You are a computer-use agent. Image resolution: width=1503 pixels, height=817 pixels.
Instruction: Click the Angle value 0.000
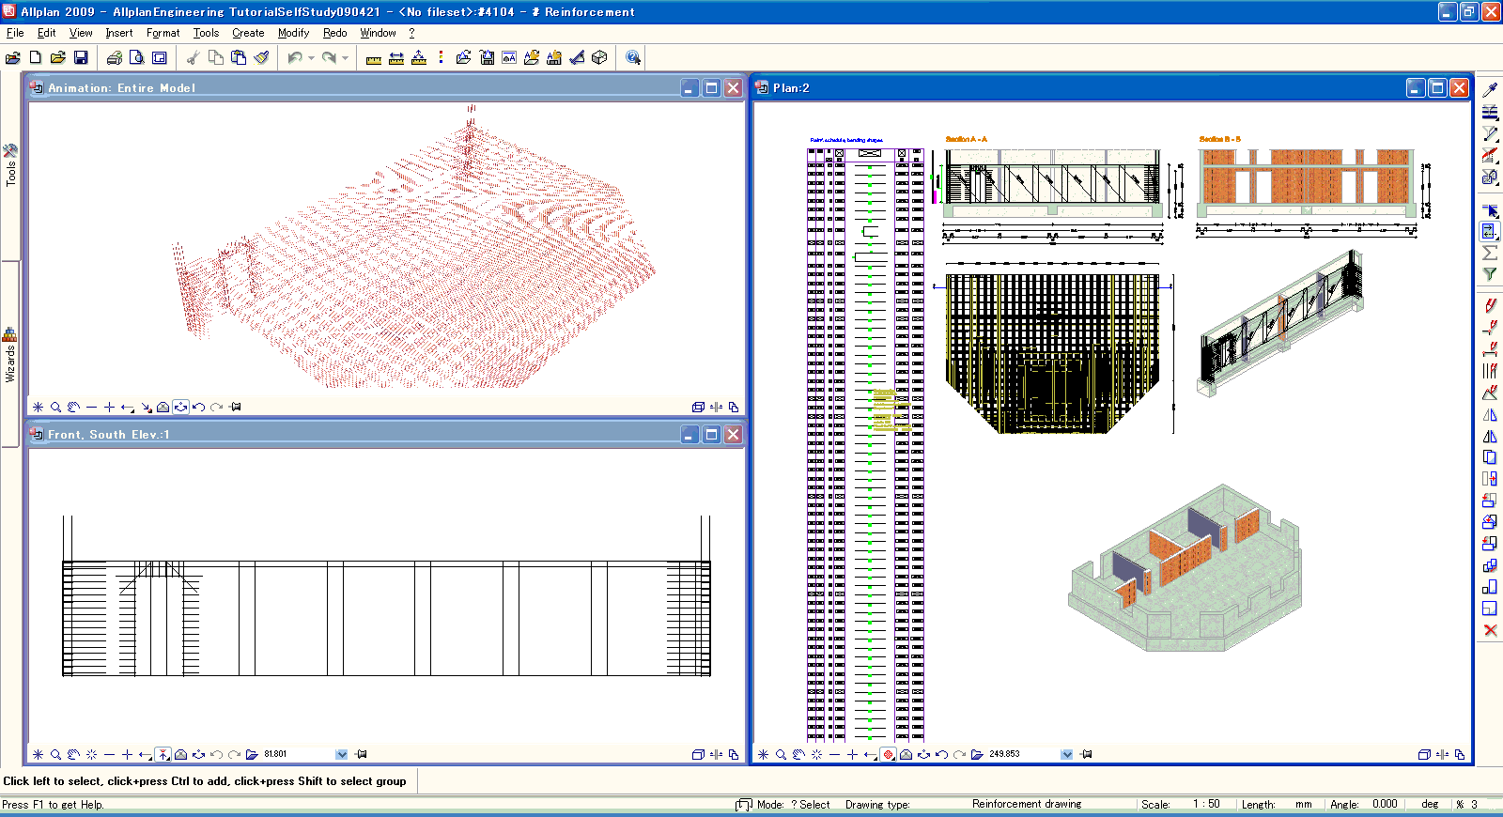tap(1385, 805)
